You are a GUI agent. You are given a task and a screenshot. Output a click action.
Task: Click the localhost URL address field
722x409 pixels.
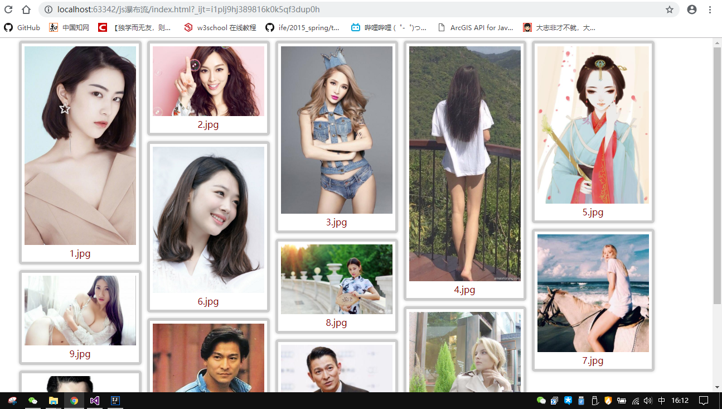click(x=359, y=9)
